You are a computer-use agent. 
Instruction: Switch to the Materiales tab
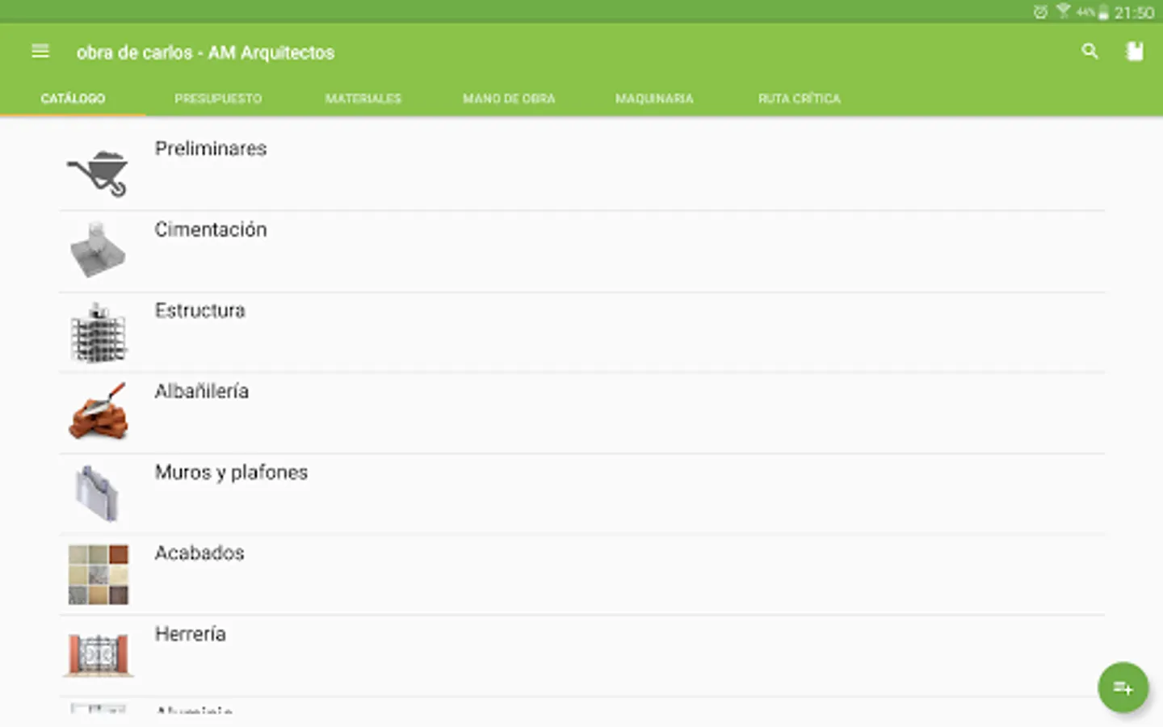pyautogui.click(x=363, y=99)
